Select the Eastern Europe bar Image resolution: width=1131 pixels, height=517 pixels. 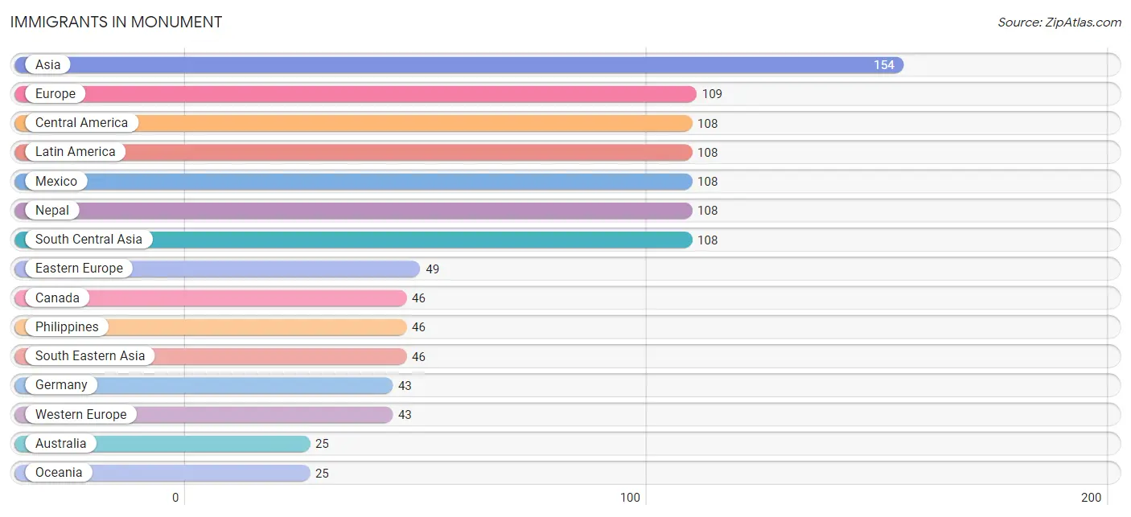[x=216, y=269]
